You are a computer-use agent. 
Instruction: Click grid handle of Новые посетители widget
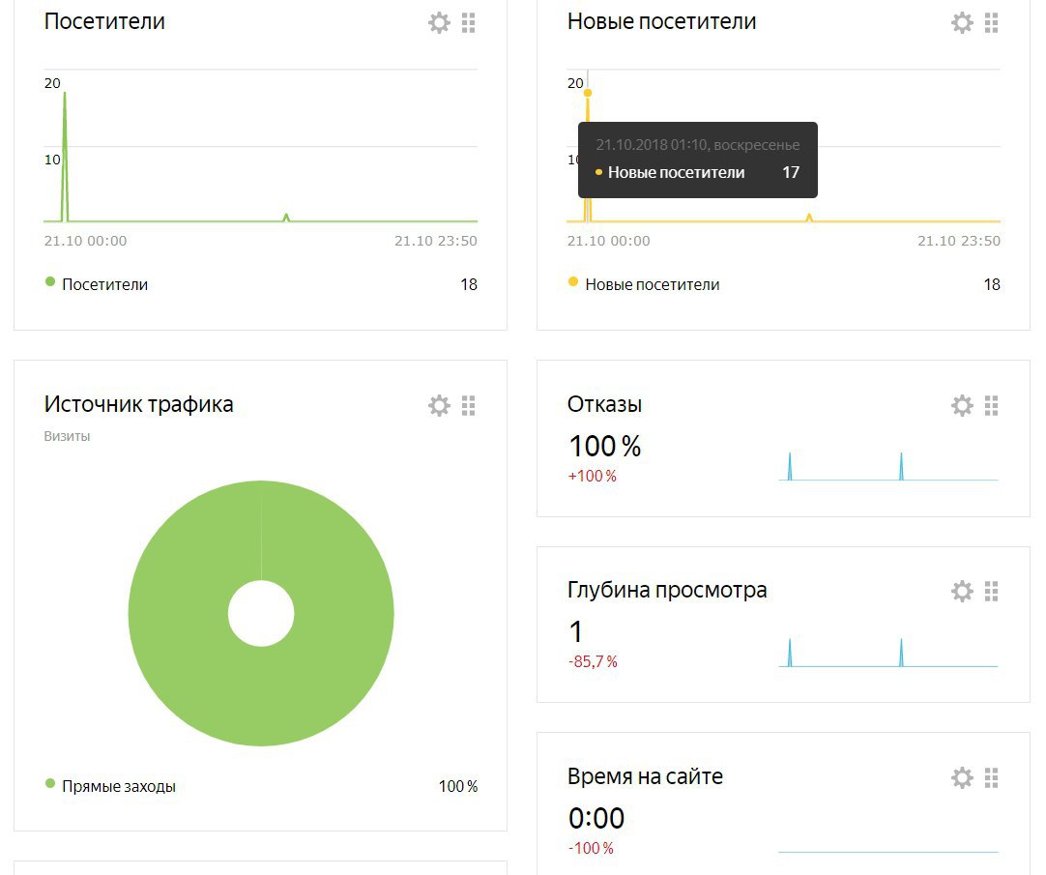tap(991, 22)
